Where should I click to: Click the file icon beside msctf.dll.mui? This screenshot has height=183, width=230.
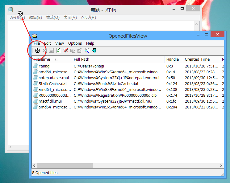click(36, 101)
